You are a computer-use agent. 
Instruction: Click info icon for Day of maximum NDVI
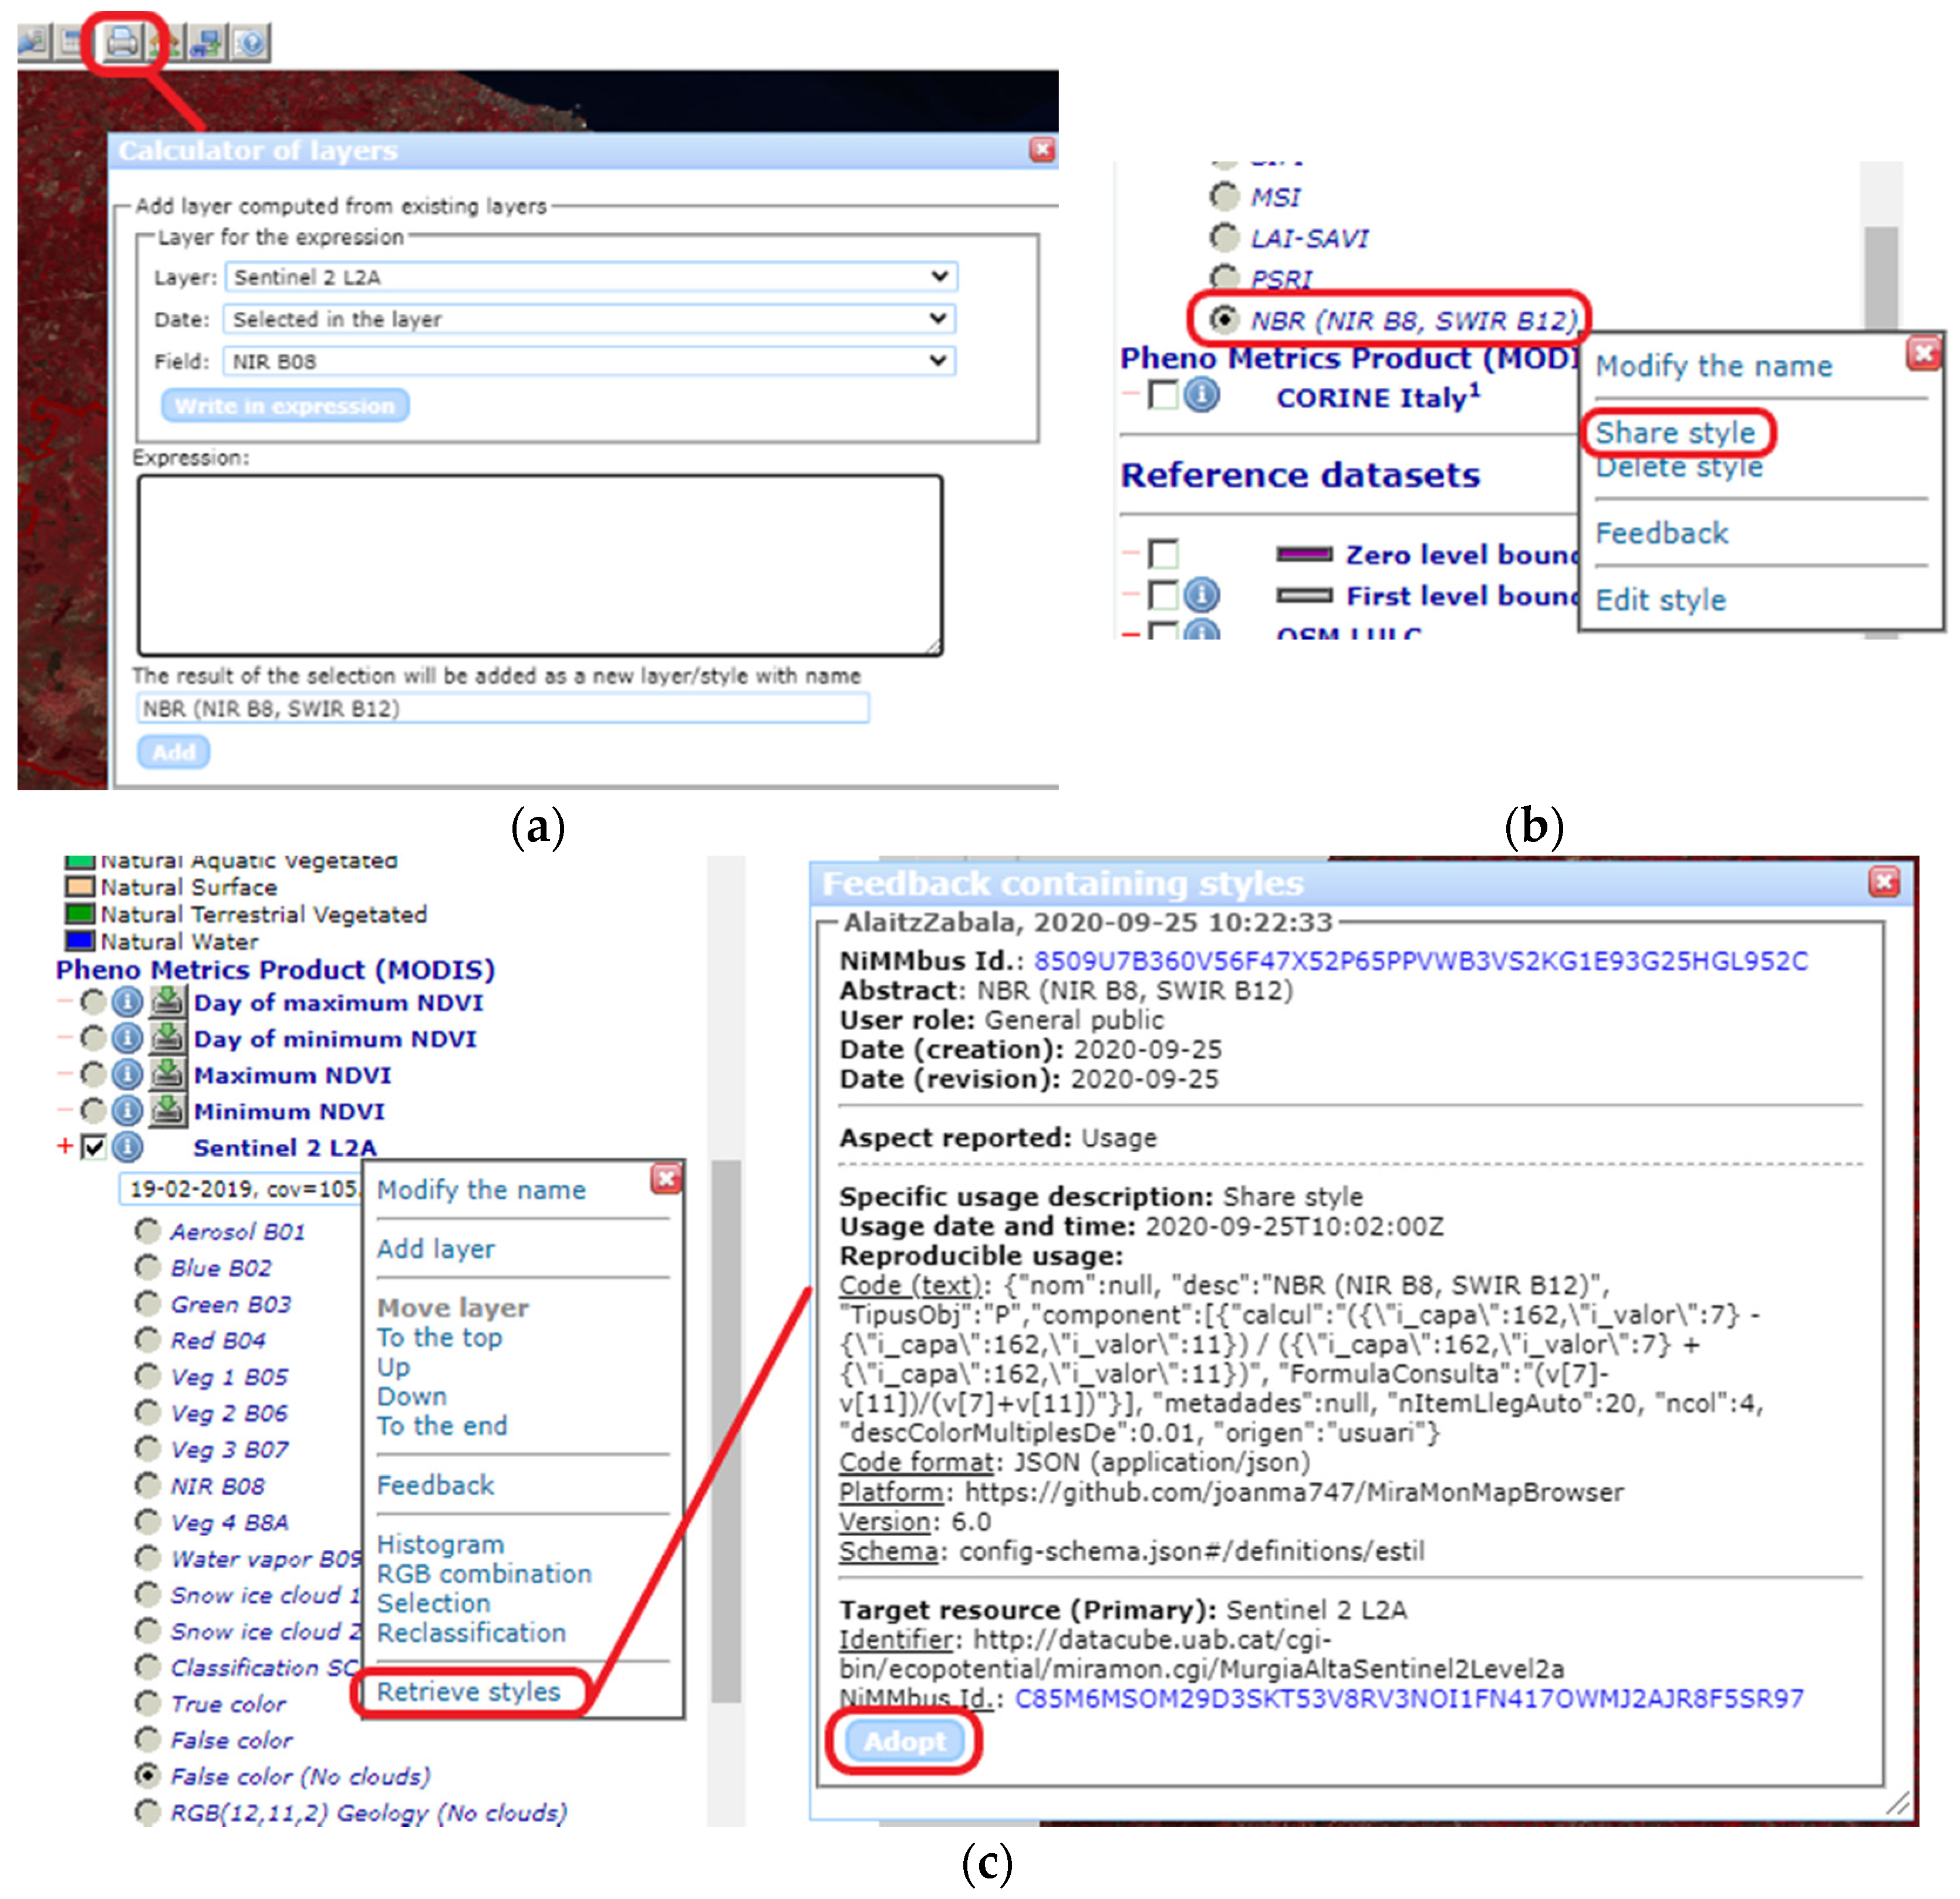(x=127, y=1002)
